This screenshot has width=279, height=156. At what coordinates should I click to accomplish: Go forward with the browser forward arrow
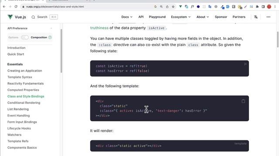tap(10, 6)
